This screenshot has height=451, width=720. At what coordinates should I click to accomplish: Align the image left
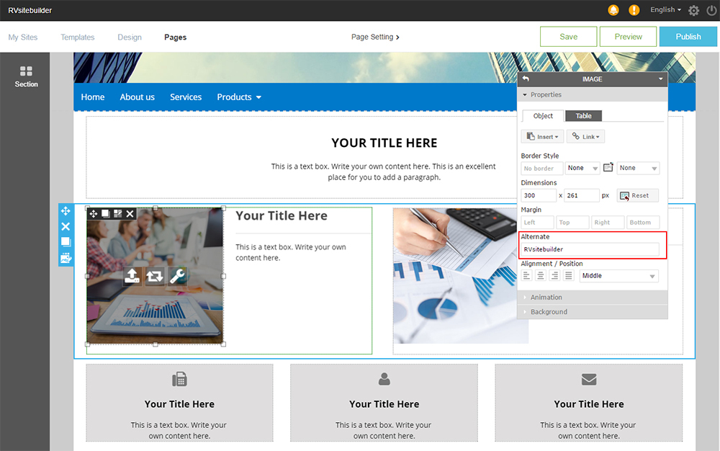click(x=526, y=276)
